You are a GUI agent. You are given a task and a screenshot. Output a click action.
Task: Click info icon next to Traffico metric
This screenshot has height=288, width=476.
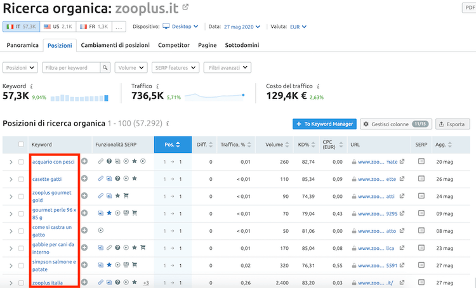pyautogui.click(x=157, y=86)
